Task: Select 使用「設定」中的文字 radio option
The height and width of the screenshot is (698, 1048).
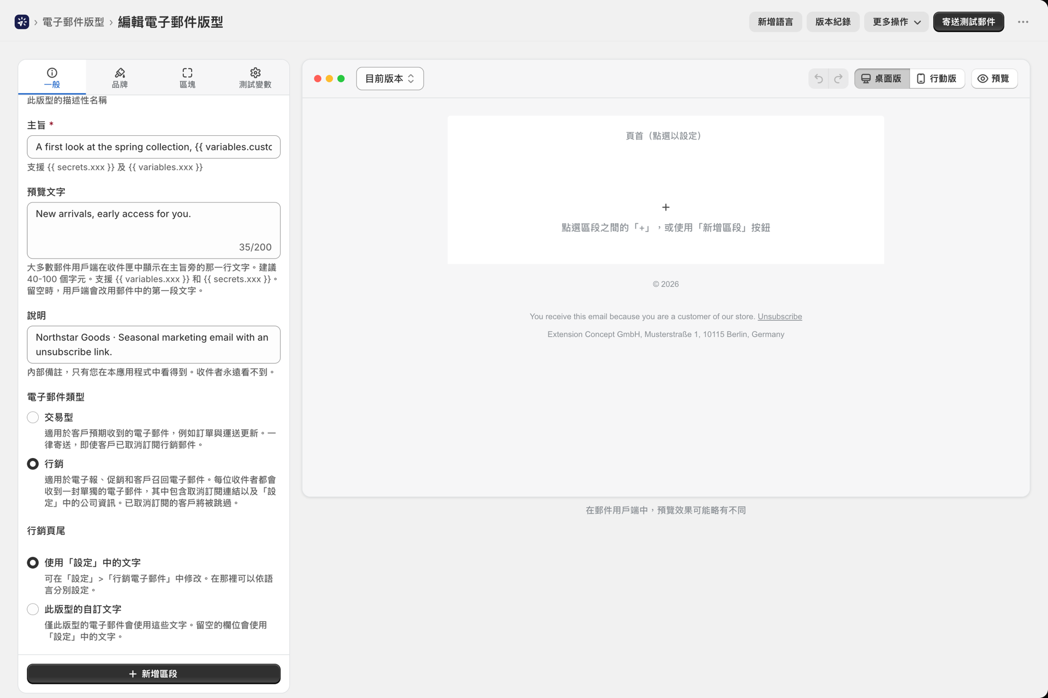Action: pyautogui.click(x=33, y=562)
